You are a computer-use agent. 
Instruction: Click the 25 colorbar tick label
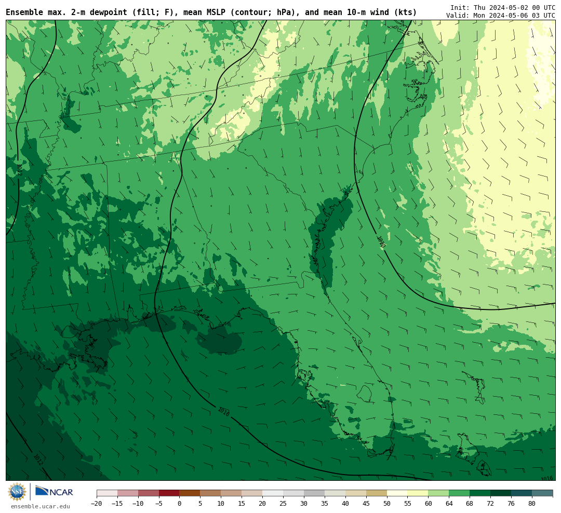[284, 504]
